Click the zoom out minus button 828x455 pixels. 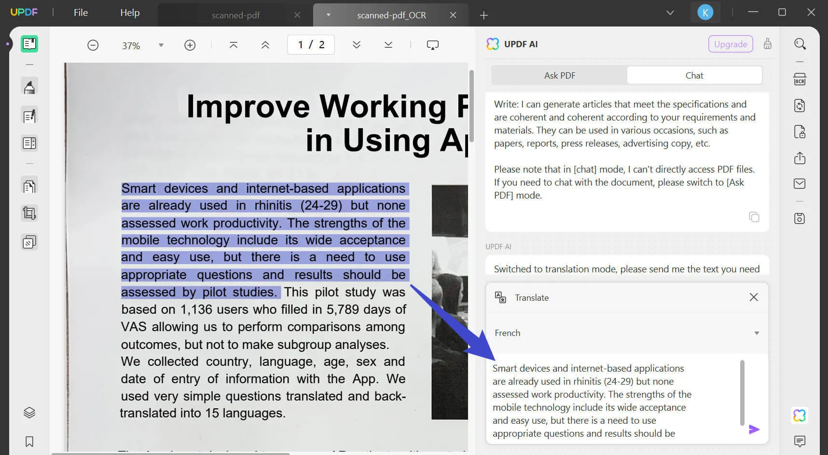(93, 45)
